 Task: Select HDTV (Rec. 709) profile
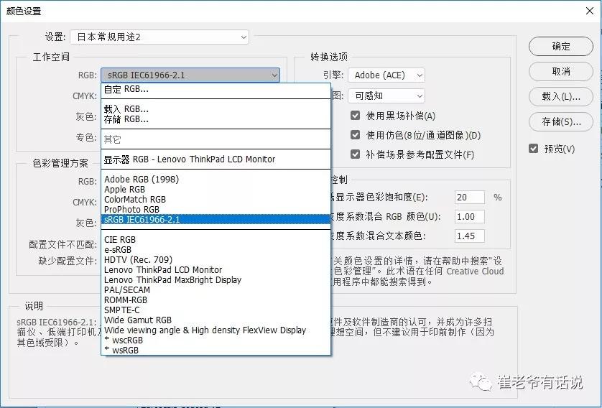138,260
